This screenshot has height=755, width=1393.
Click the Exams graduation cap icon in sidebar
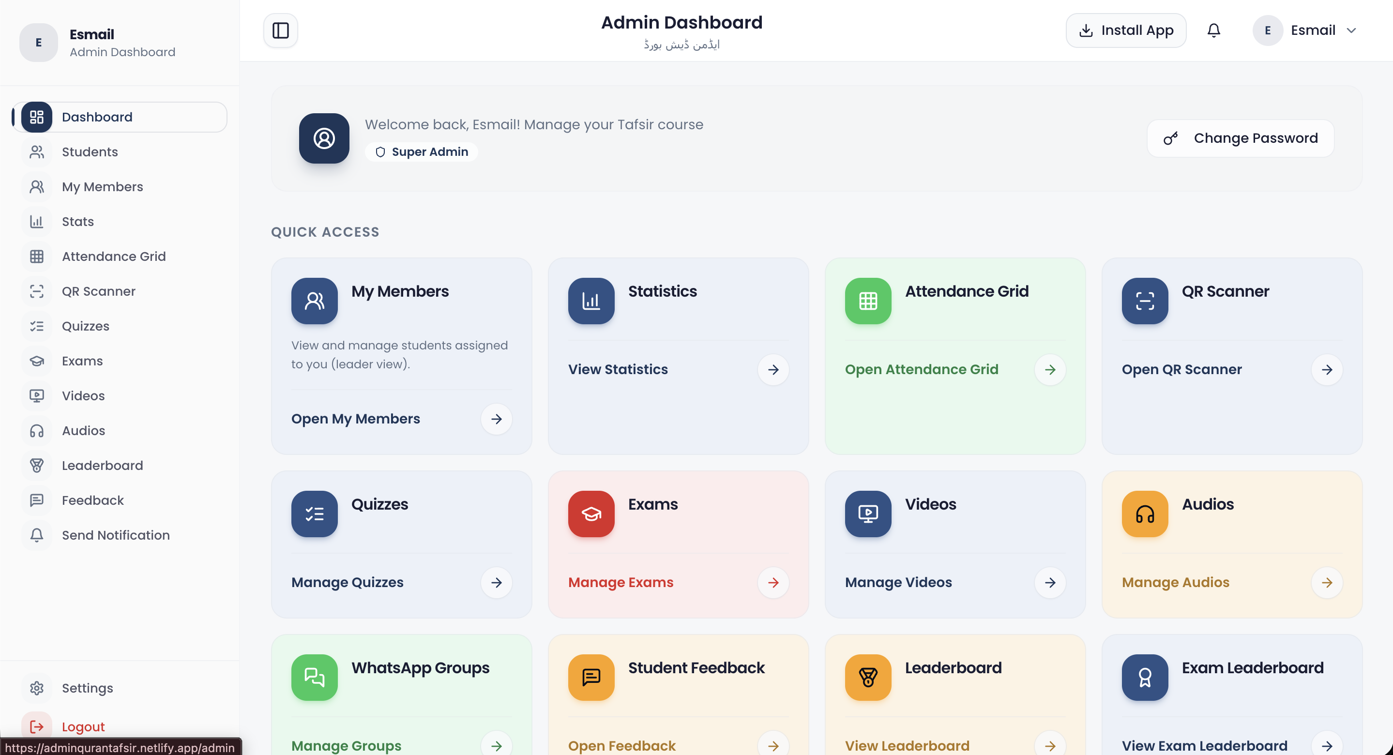[37, 361]
